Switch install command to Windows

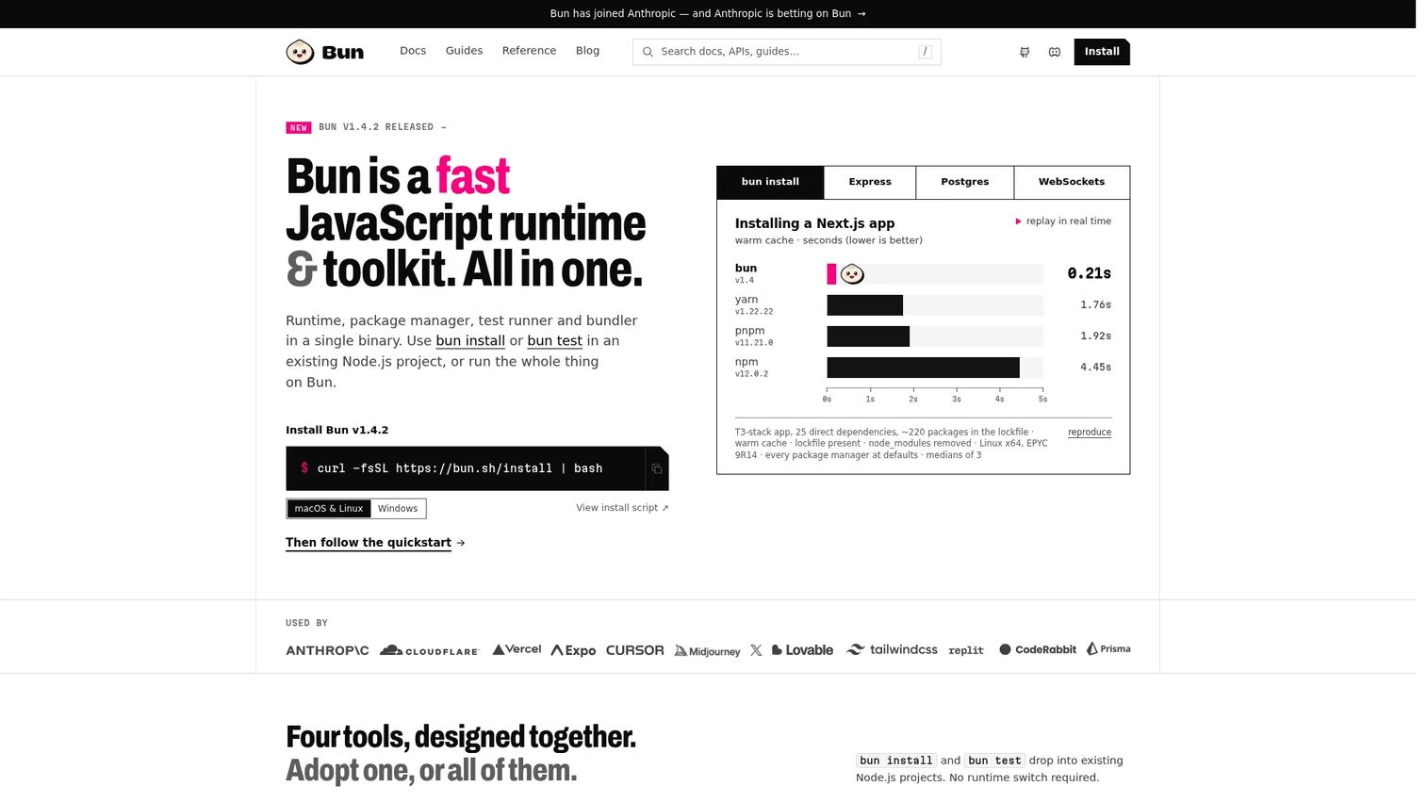398,509
